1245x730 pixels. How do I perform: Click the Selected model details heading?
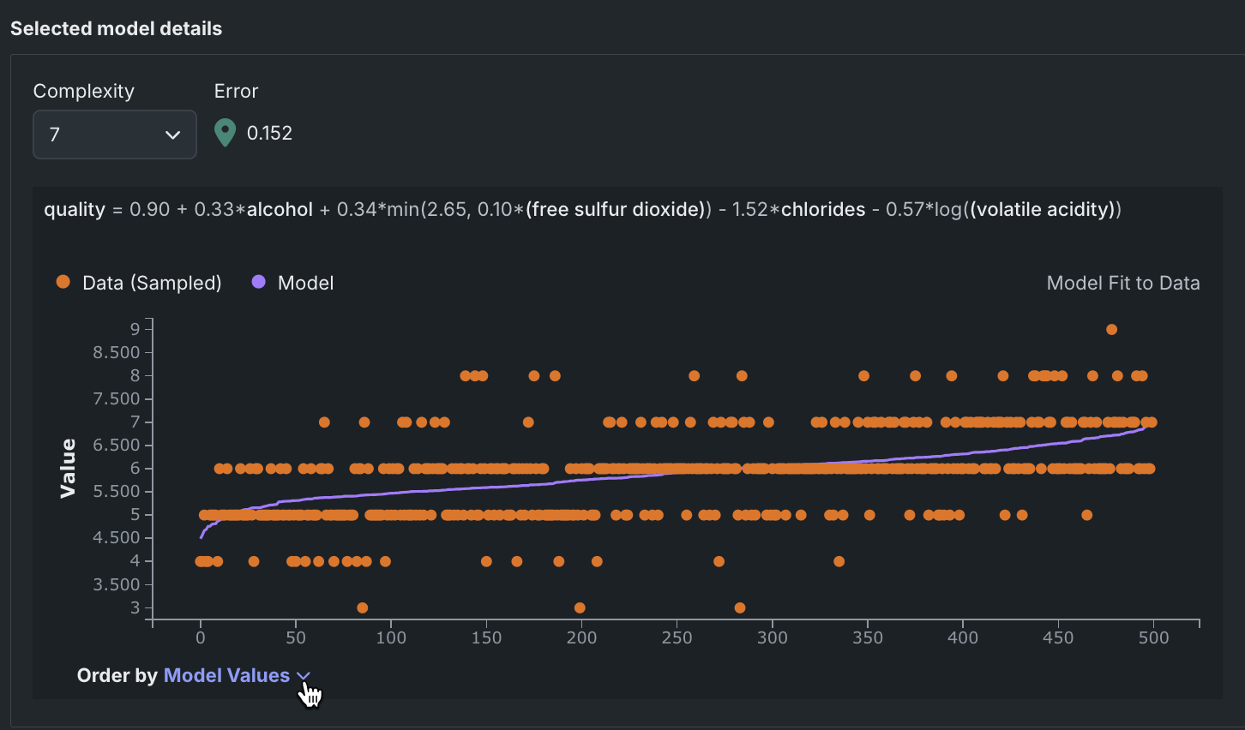116,28
